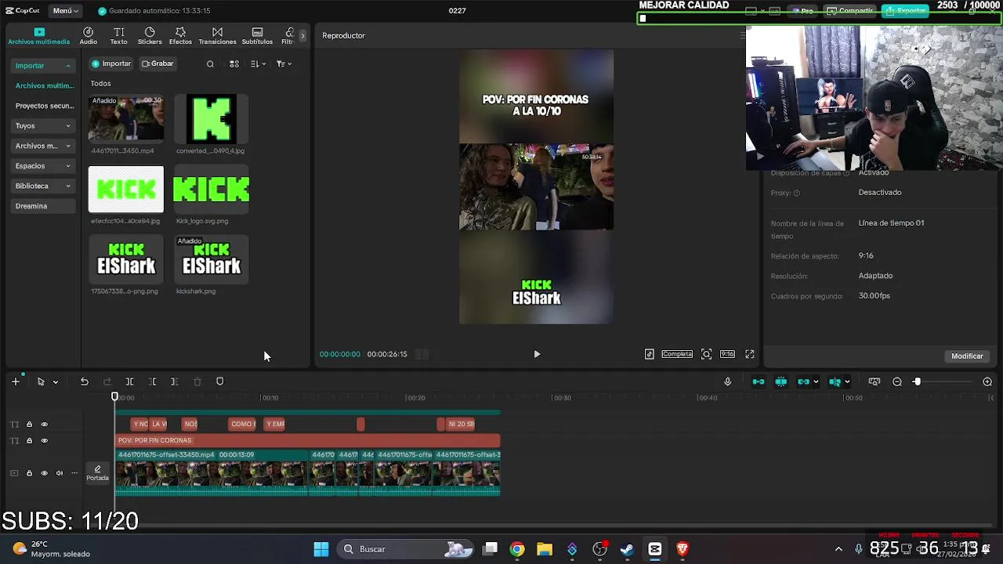This screenshot has height=564, width=1003.
Task: Select the converted_...0490_4.jpg Kick thumbnail
Action: (211, 118)
